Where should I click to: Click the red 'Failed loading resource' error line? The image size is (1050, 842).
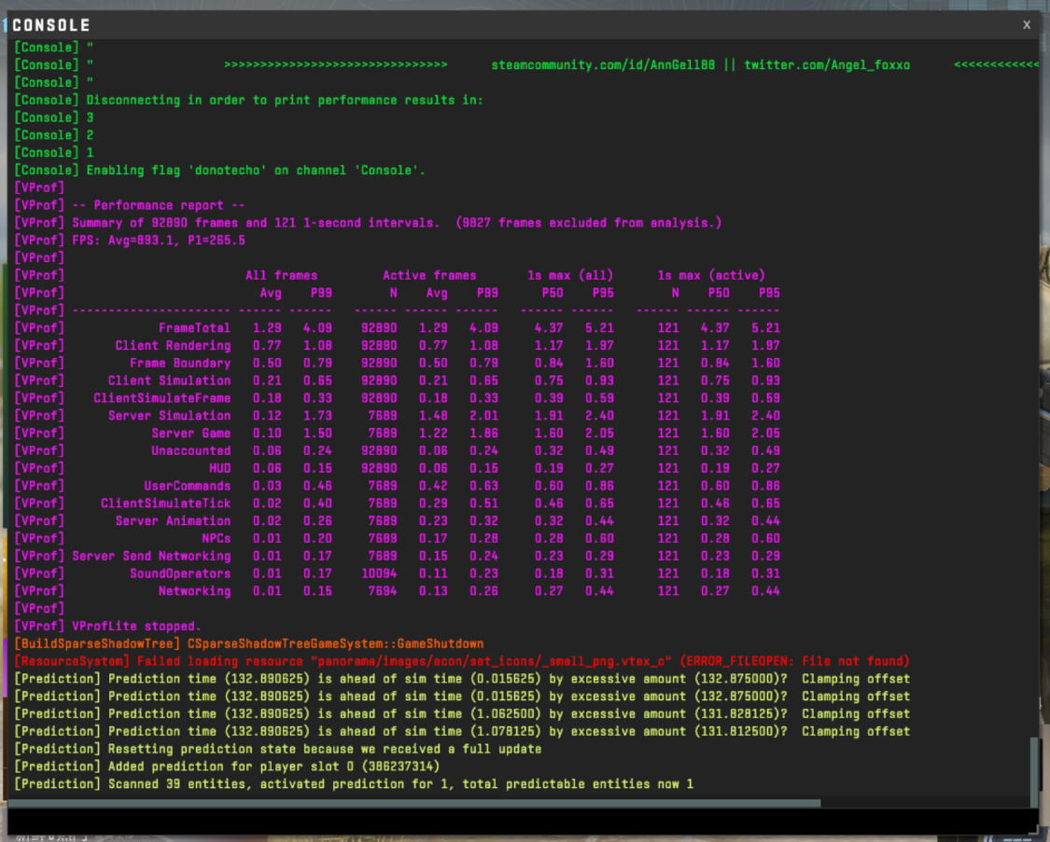pos(462,661)
